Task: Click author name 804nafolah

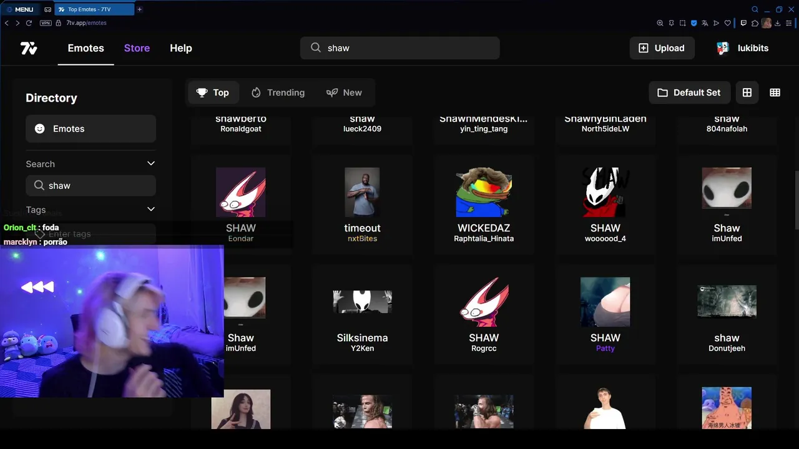Action: coord(727,129)
